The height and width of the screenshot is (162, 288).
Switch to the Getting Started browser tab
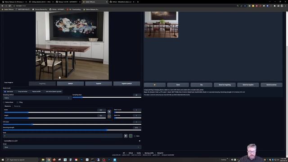(41, 2)
